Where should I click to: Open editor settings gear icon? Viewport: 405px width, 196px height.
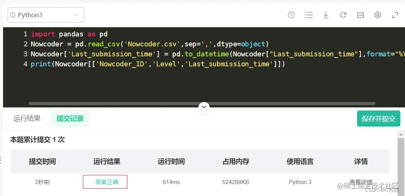[x=378, y=15]
